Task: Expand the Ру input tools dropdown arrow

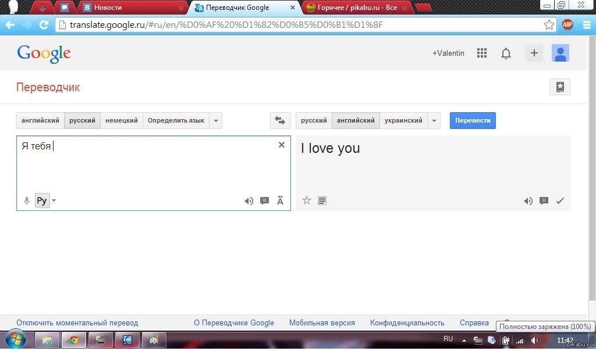Action: (54, 200)
